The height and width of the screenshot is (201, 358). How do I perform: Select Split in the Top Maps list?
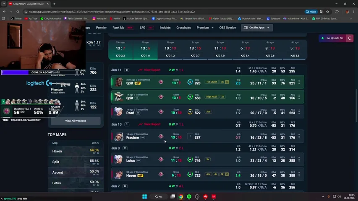[76, 162]
